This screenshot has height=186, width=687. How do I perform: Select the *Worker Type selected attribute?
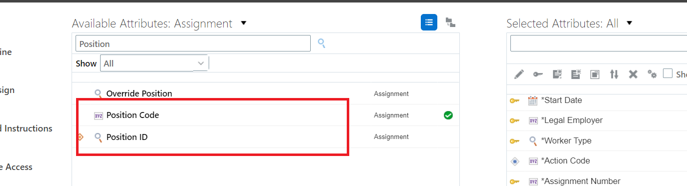coord(566,140)
